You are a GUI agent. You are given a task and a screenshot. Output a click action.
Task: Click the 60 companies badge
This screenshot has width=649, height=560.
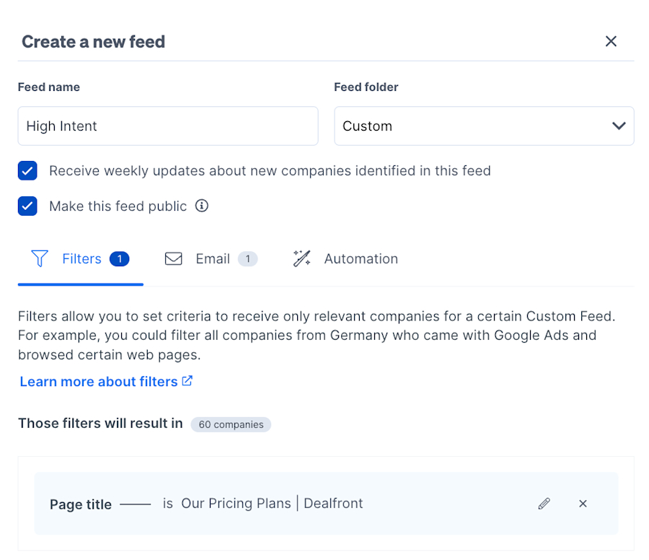(231, 424)
